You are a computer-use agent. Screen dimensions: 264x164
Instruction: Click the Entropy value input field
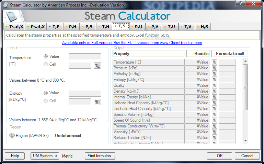point(85,93)
